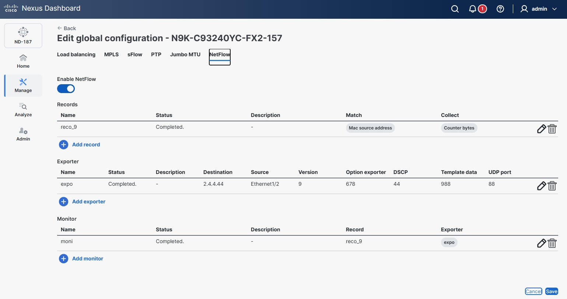The image size is (567, 299).
Task: Open the Home section from sidebar
Action: (x=23, y=61)
